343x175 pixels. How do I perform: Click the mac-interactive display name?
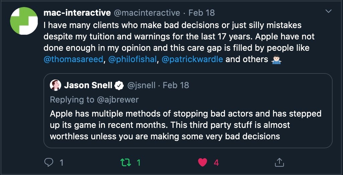tap(77, 13)
